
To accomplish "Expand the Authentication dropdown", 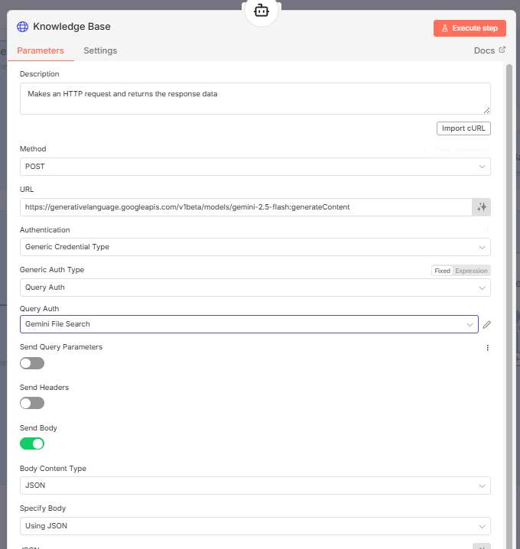I will (x=255, y=247).
